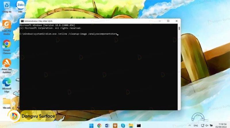Click the Command Prompt vertical scrollbar thumb

179,28
